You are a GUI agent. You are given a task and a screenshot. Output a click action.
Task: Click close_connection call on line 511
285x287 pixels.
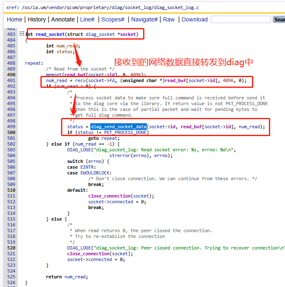click(x=109, y=196)
